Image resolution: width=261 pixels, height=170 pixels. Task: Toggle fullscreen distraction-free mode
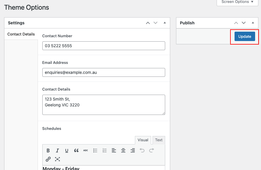(58, 159)
